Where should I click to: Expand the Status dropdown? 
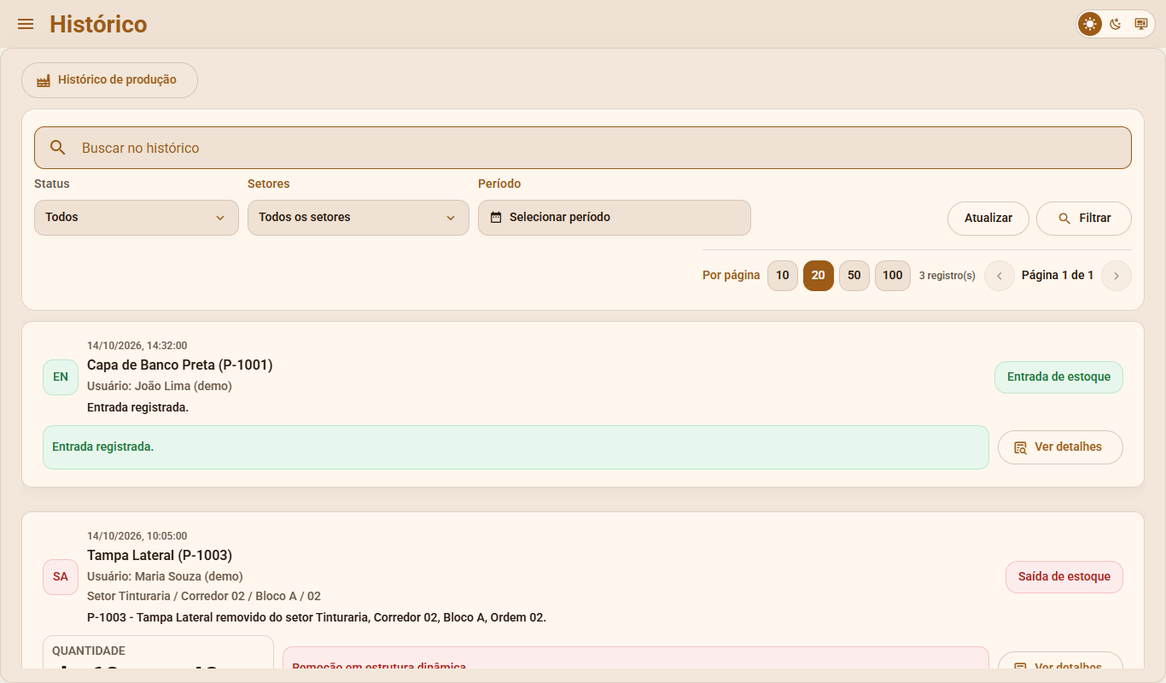click(x=137, y=218)
